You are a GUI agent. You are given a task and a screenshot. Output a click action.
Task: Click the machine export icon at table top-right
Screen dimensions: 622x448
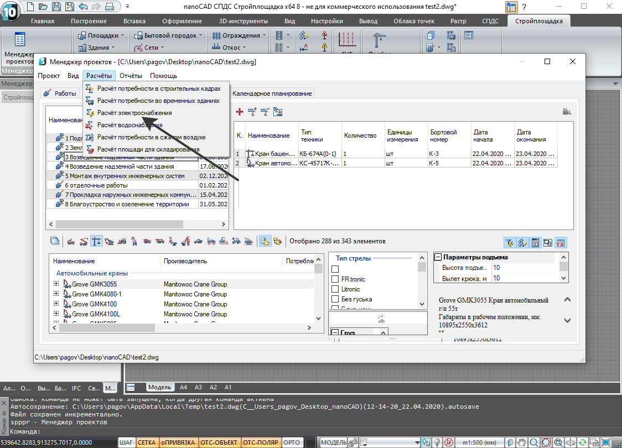pyautogui.click(x=567, y=112)
